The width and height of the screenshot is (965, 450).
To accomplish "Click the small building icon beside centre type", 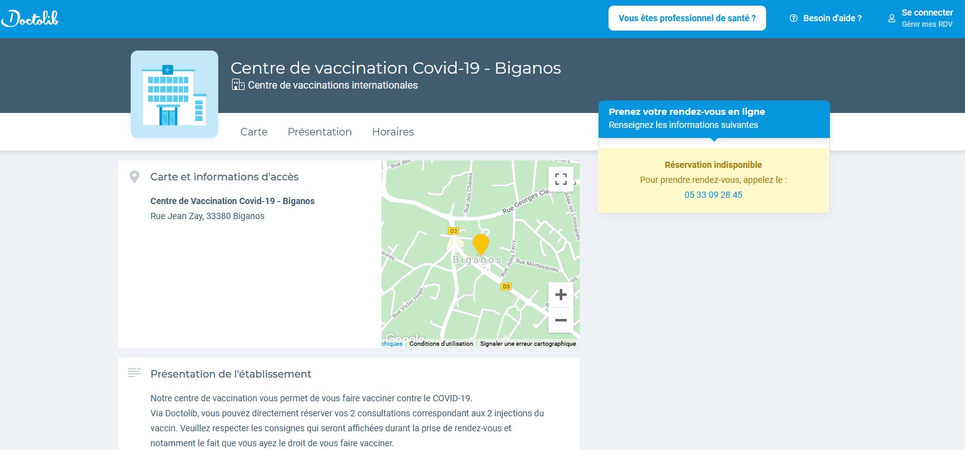I will 238,85.
